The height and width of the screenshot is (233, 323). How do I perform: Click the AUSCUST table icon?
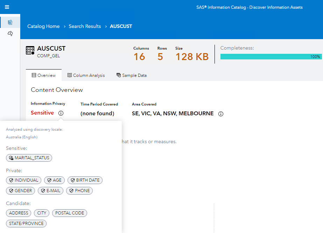[30, 50]
